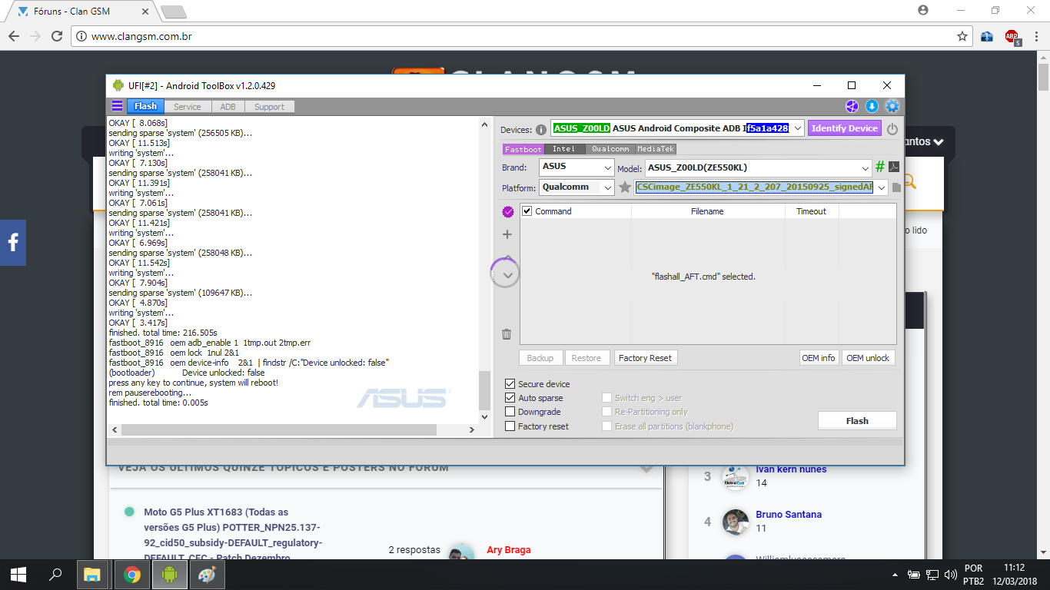Switch to Paint on the taskbar
1050x590 pixels.
tap(208, 574)
